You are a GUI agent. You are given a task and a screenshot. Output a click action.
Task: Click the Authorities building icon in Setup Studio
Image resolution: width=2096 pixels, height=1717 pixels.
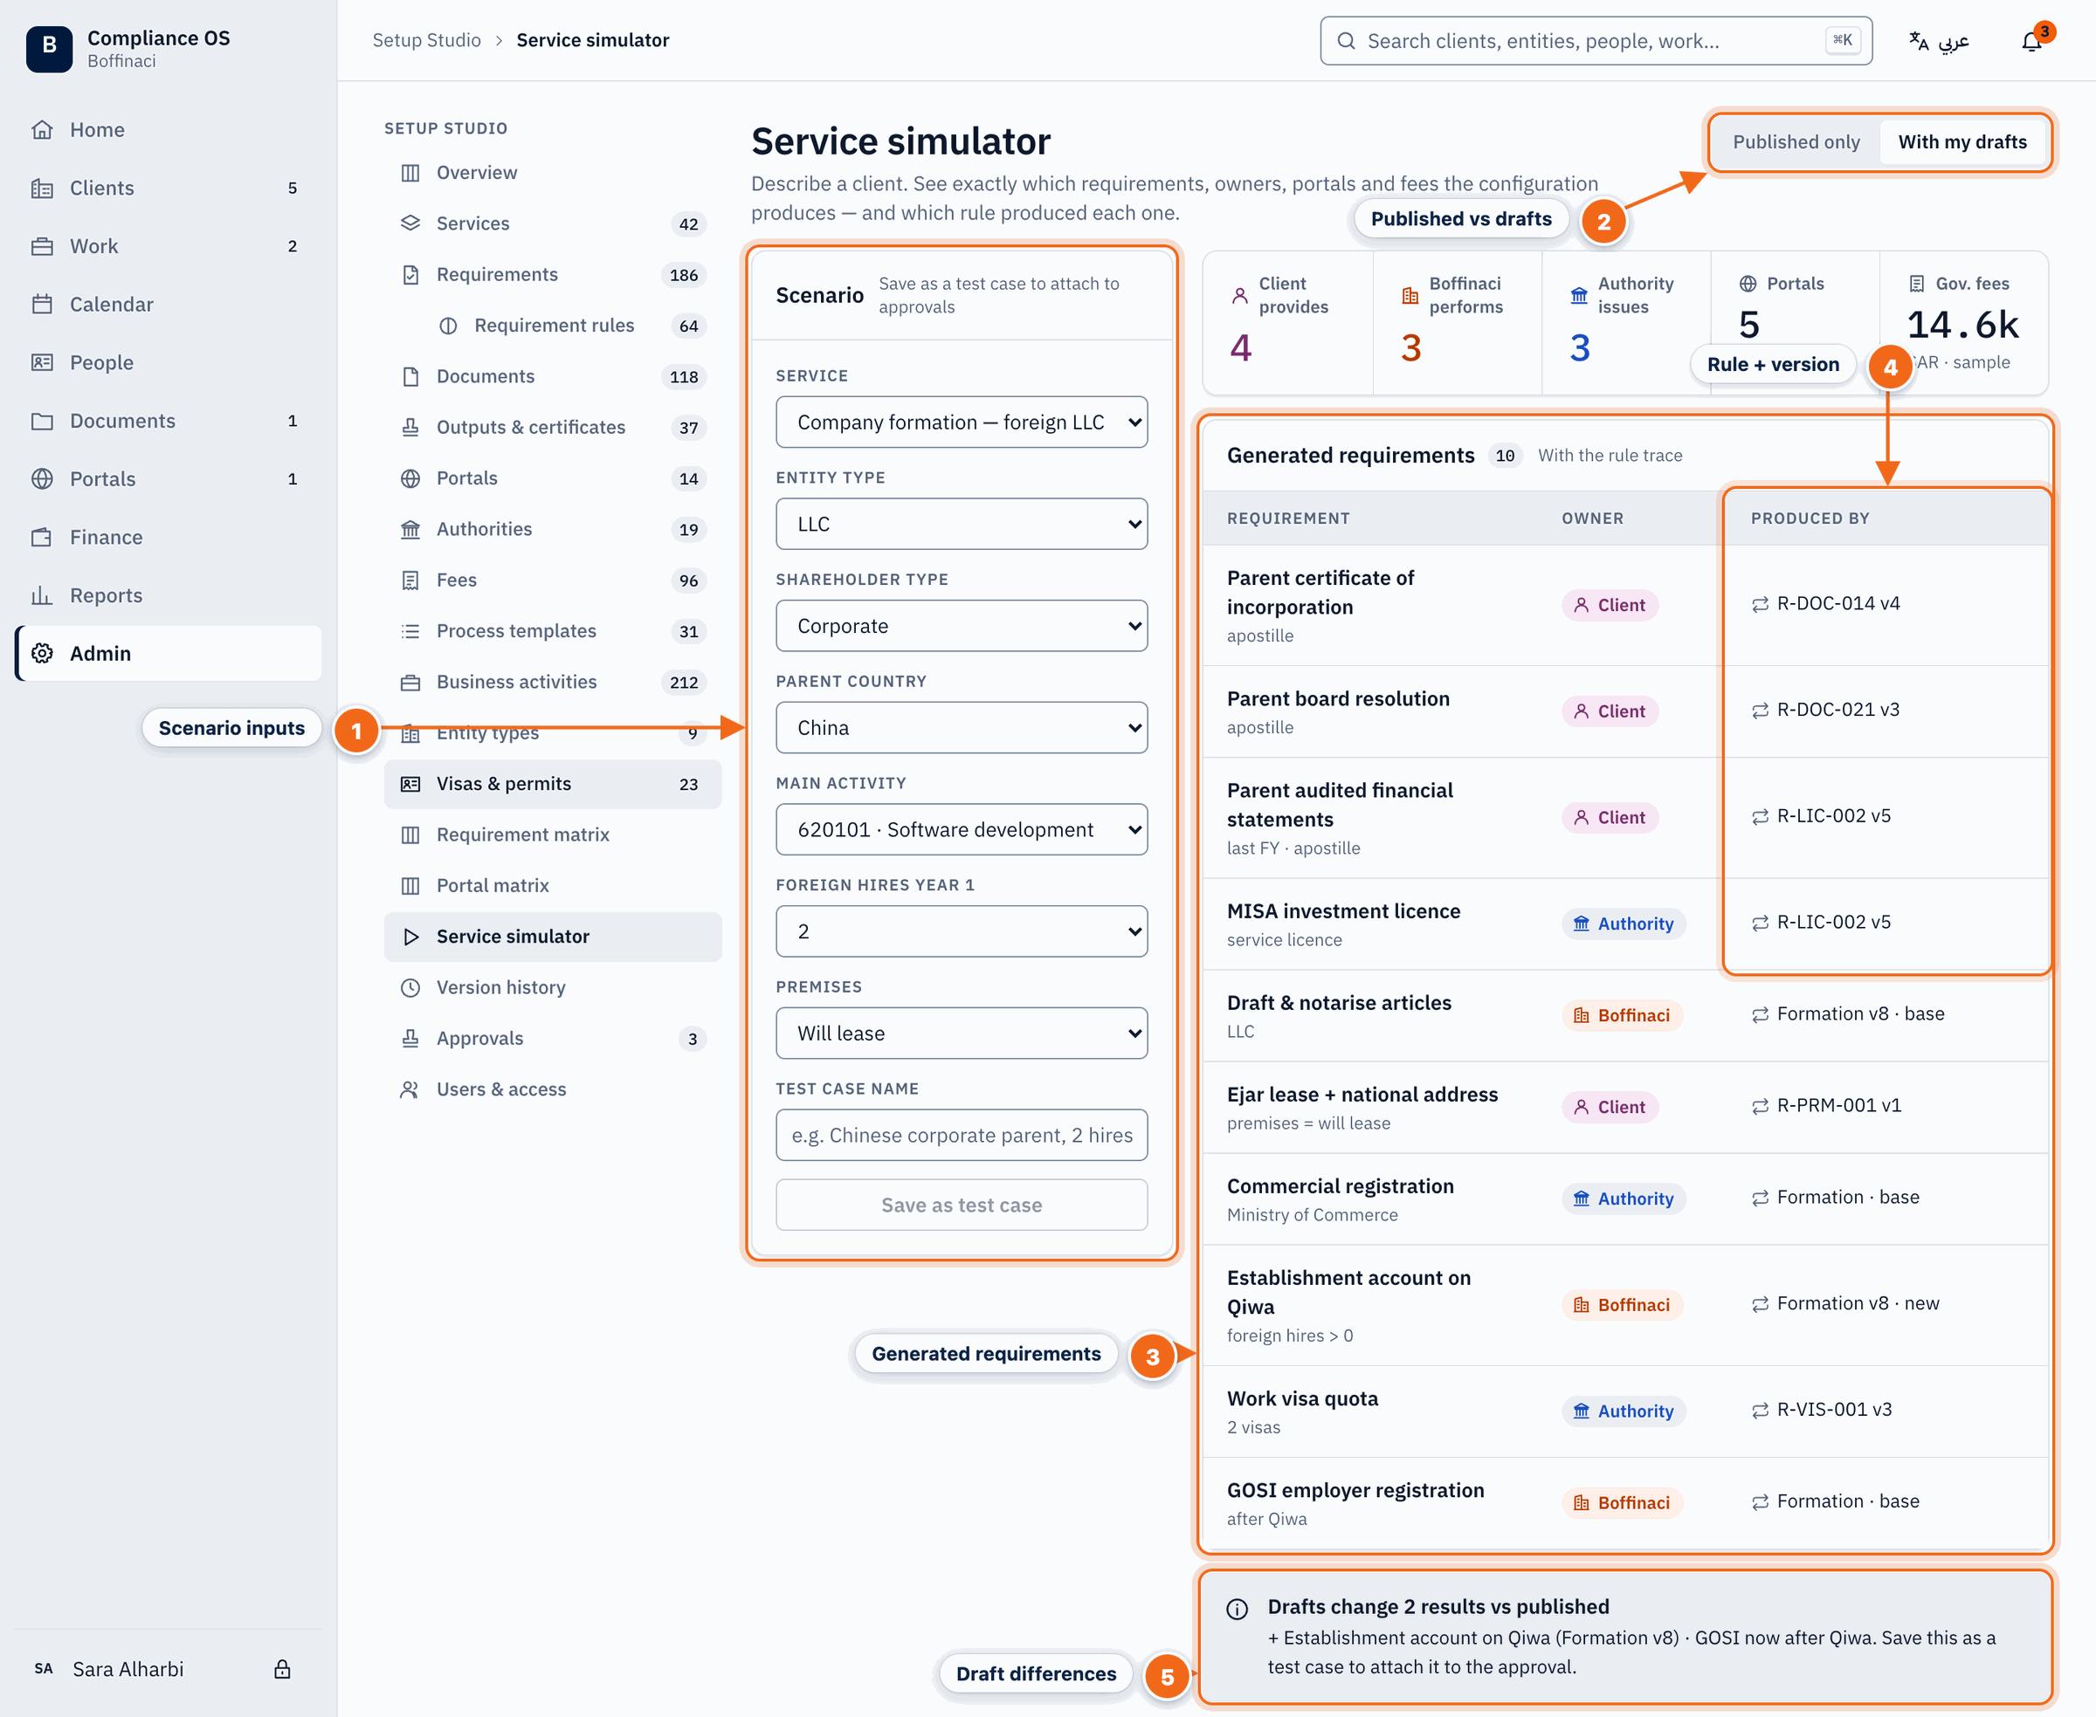(410, 529)
